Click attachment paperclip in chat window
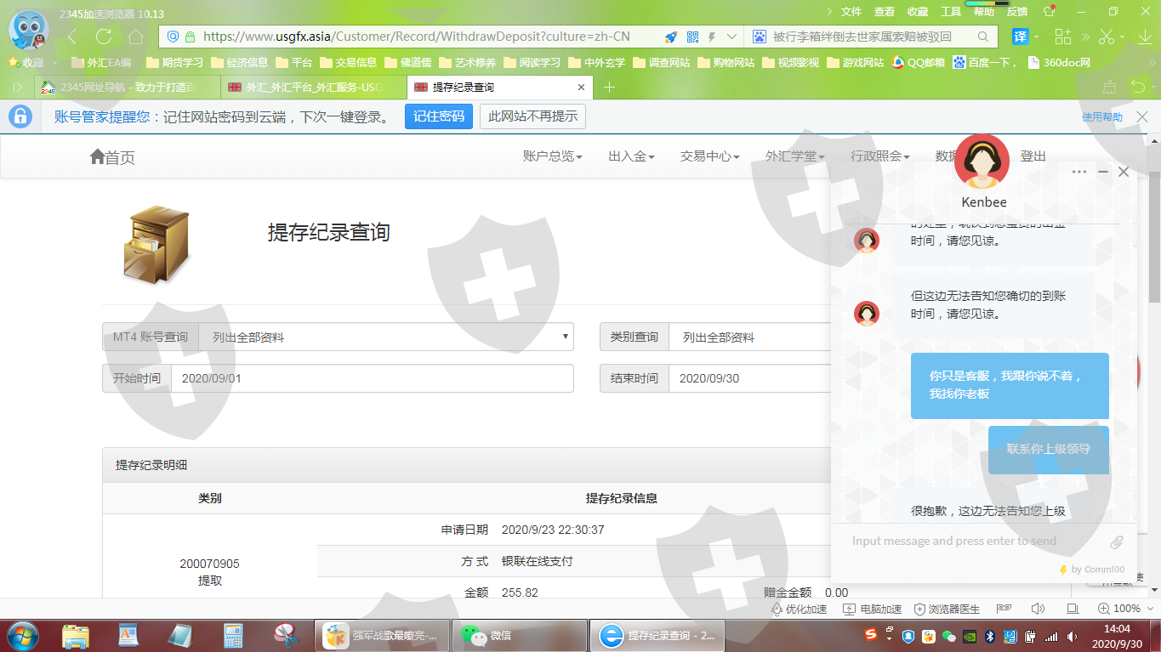This screenshot has width=1161, height=652. (x=1117, y=541)
